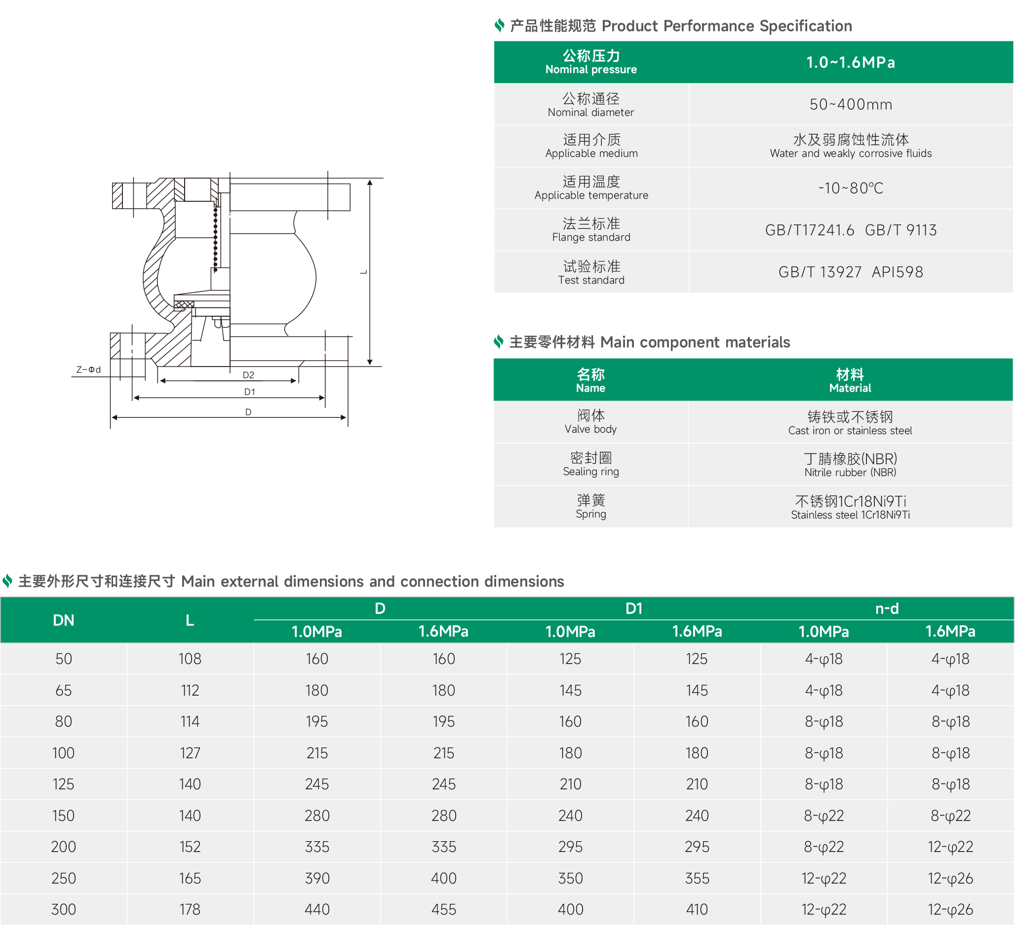Click the Material column header

(x=850, y=380)
